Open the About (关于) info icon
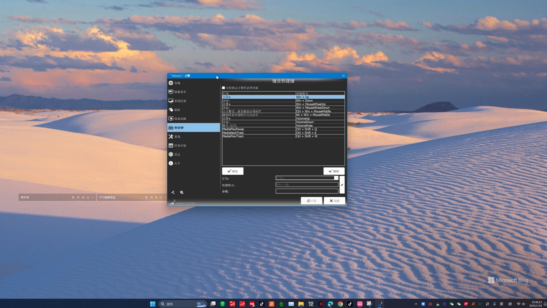 [x=171, y=163]
